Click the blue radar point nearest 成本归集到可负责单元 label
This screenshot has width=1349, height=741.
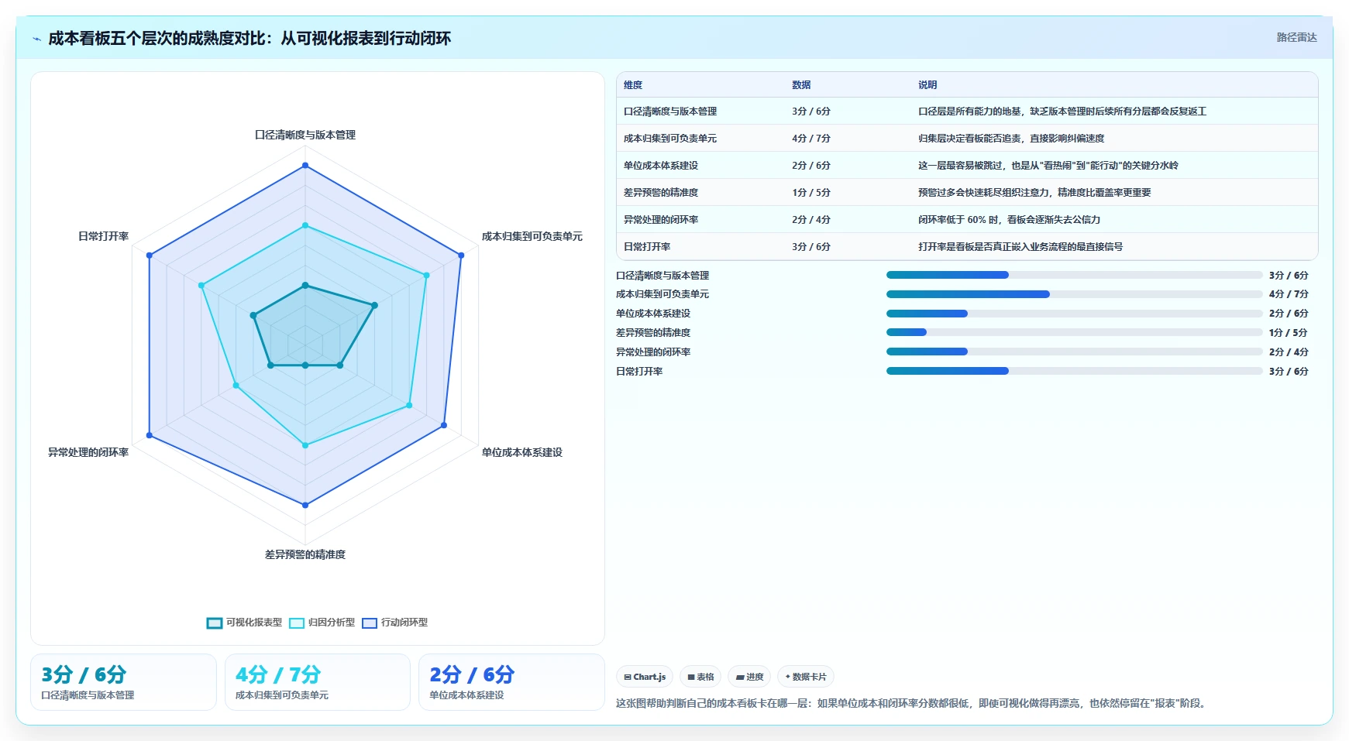461,255
